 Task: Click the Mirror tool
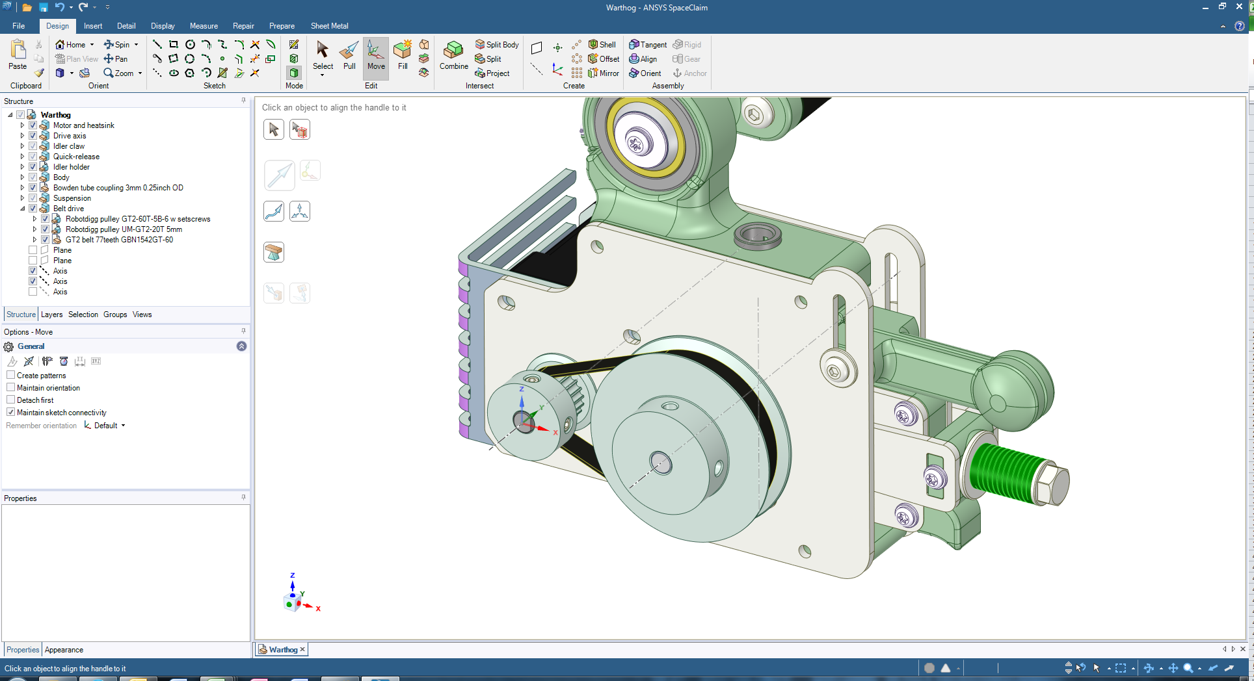point(604,73)
